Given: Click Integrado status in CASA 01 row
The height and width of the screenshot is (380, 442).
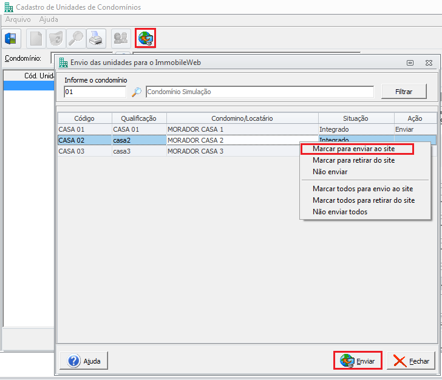Looking at the screenshot, I should 356,129.
